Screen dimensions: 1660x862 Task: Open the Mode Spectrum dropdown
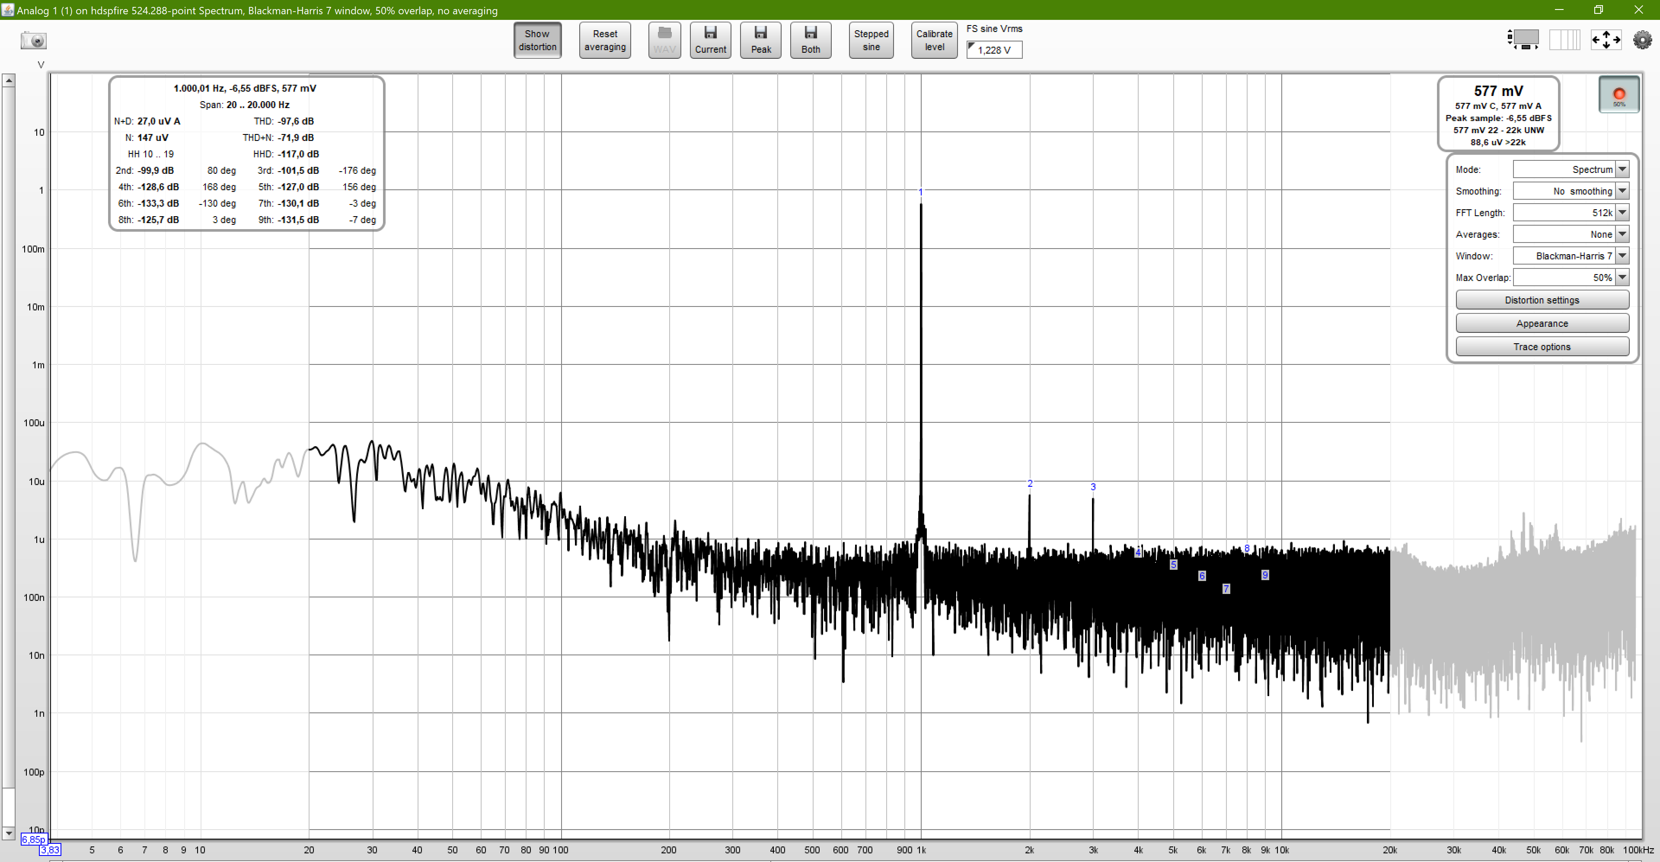click(1623, 169)
